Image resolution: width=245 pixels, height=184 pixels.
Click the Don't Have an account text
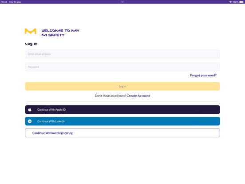(111, 96)
